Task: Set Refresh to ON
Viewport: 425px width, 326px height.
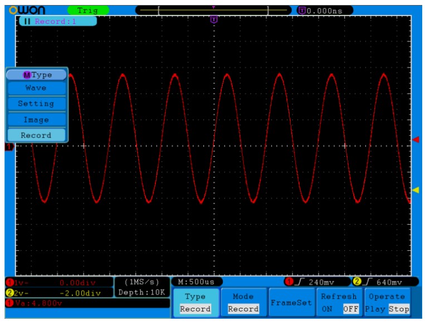Action: coord(327,309)
